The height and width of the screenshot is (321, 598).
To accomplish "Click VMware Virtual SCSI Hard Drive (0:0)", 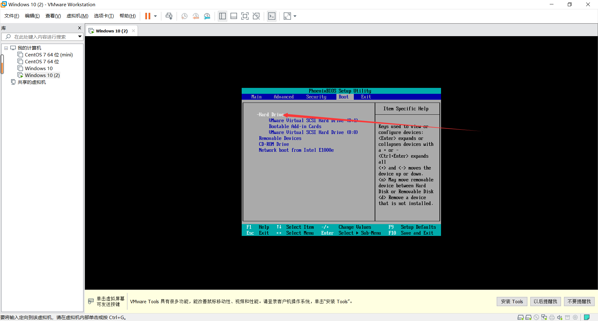I will click(x=313, y=132).
